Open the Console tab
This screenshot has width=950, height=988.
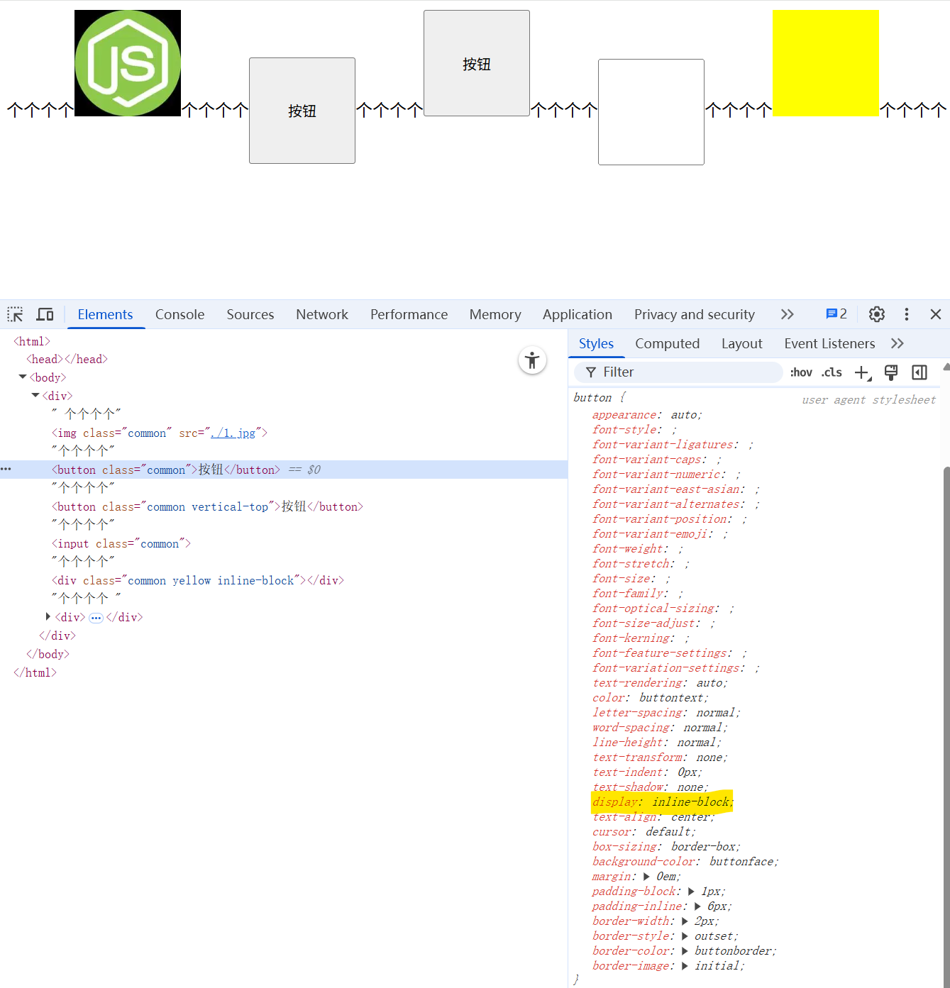click(179, 314)
